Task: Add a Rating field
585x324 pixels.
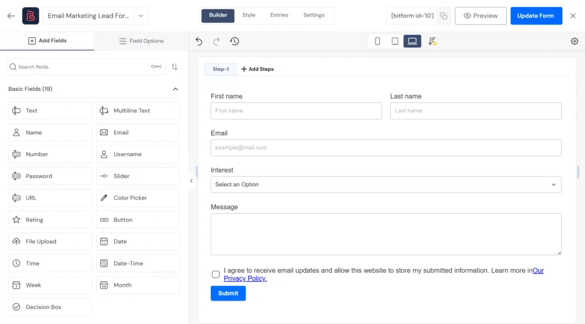Action: 50,220
